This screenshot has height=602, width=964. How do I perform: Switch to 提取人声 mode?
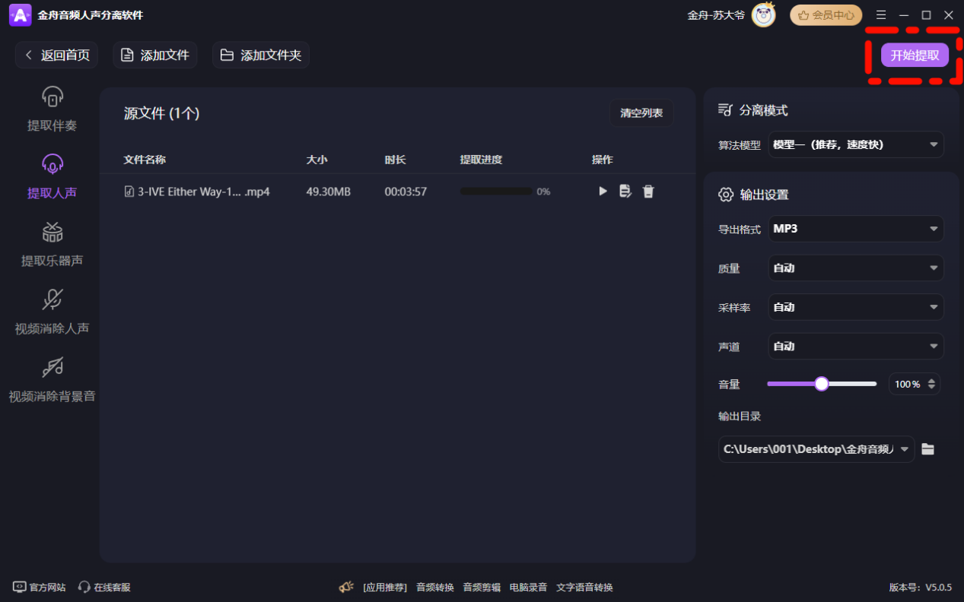[52, 178]
